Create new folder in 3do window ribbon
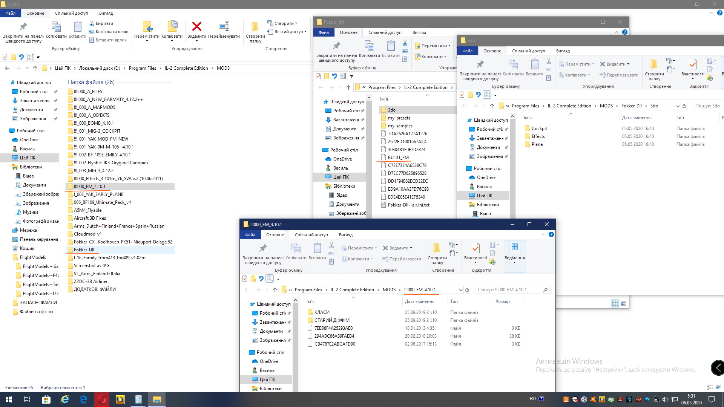The width and height of the screenshot is (724, 407). pyautogui.click(x=654, y=64)
